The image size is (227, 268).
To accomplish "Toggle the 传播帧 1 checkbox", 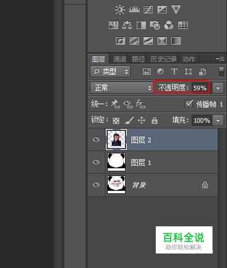I will coord(189,104).
